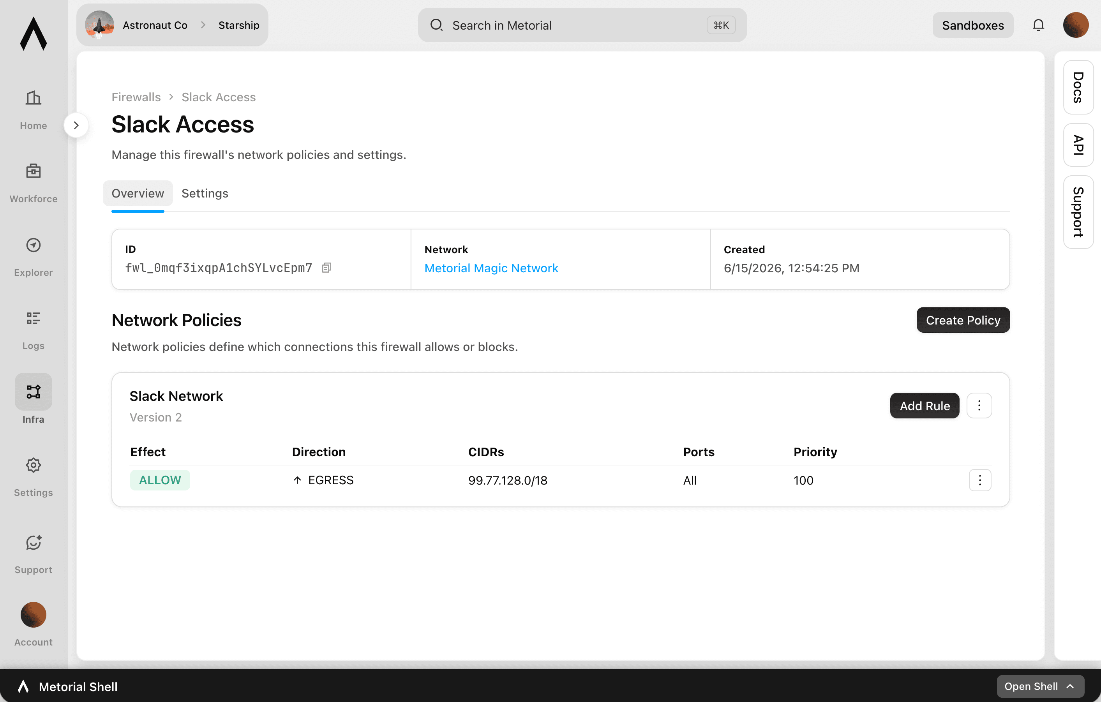This screenshot has width=1101, height=702.
Task: Click the CIDR 99.77.128.0/18
Action: (508, 481)
